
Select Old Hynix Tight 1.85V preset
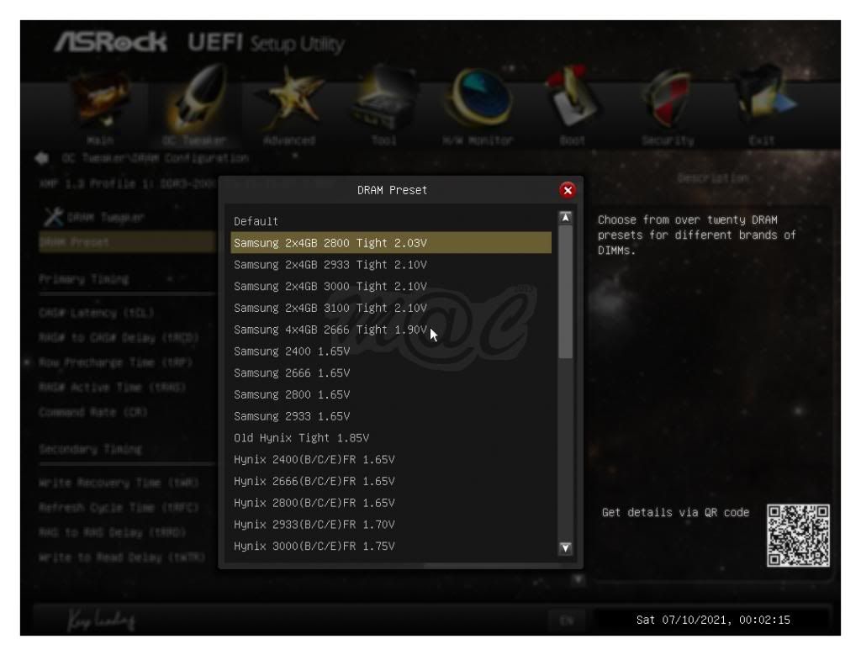coord(301,438)
